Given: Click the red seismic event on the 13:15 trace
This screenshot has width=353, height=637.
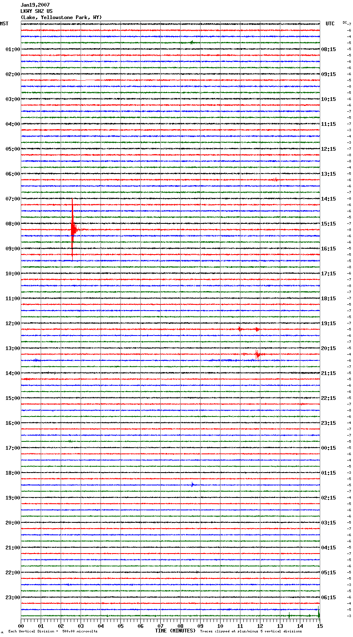Looking at the screenshot, I should click(x=257, y=354).
